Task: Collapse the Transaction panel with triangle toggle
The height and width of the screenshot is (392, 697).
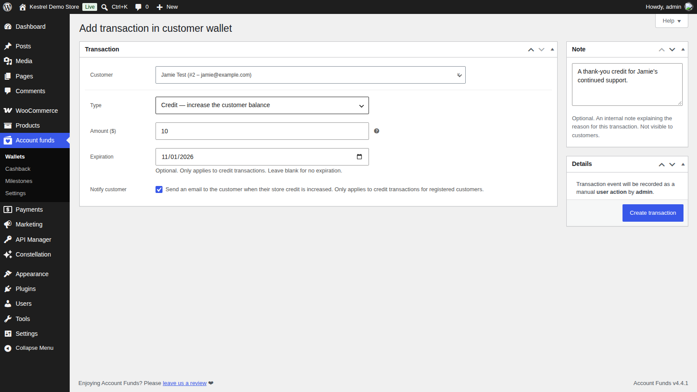Action: pyautogui.click(x=552, y=50)
